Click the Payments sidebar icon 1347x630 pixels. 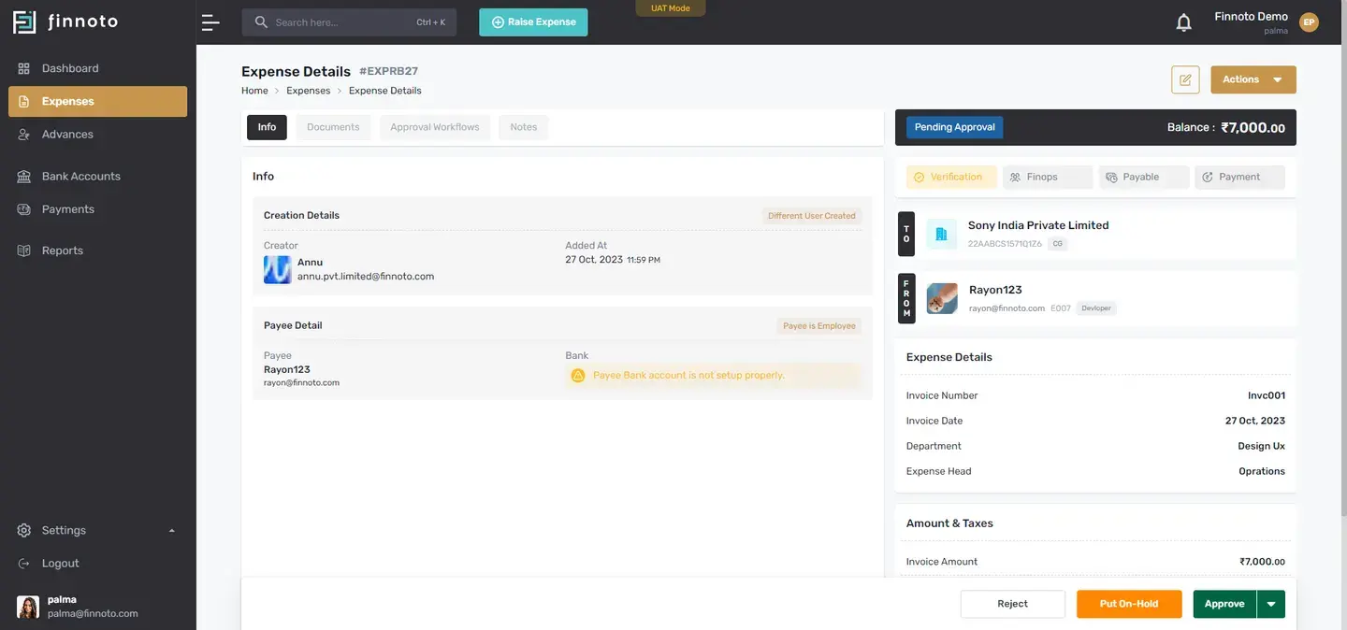point(24,209)
